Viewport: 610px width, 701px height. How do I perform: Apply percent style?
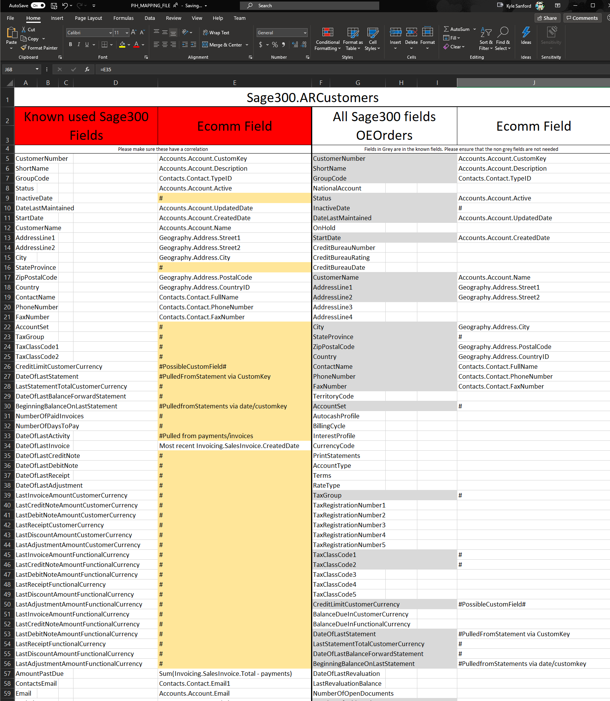coord(275,45)
